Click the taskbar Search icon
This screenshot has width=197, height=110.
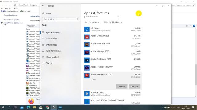click(x=9, y=107)
